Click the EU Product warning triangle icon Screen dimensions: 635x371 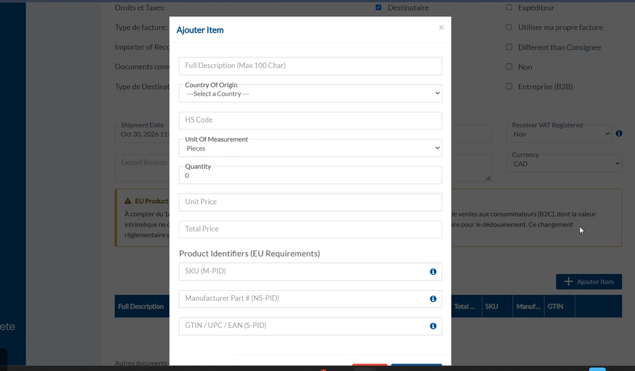click(x=128, y=201)
